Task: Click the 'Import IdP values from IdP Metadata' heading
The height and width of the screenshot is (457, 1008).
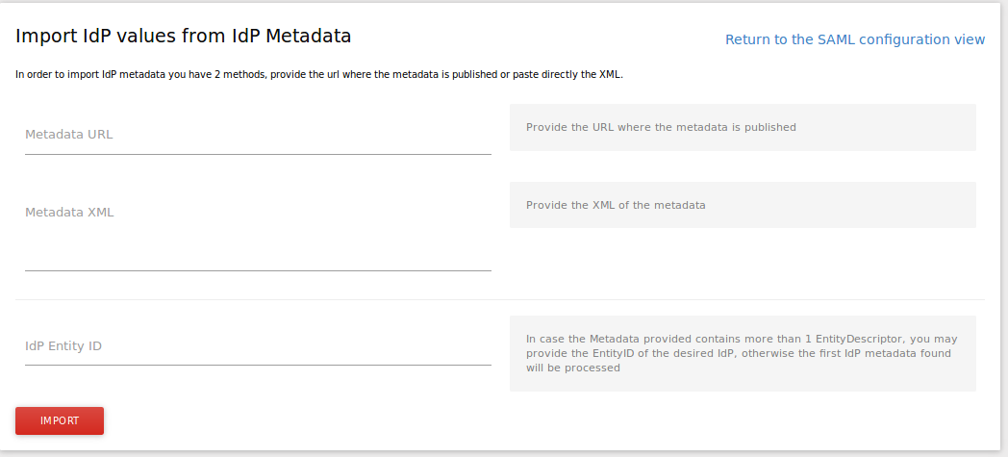Action: click(184, 37)
